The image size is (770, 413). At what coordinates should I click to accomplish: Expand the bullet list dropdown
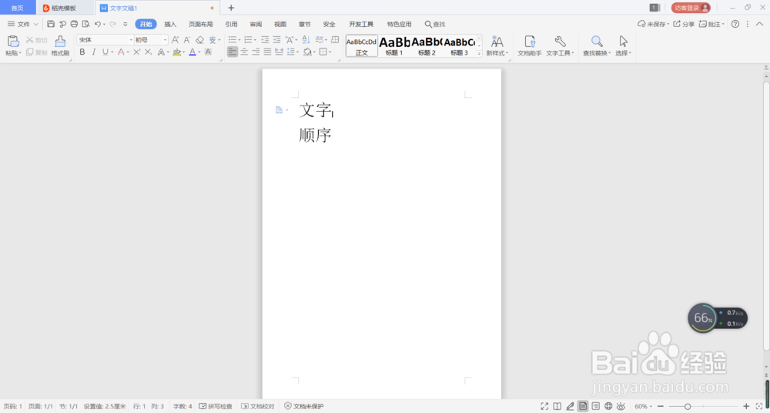(239, 40)
